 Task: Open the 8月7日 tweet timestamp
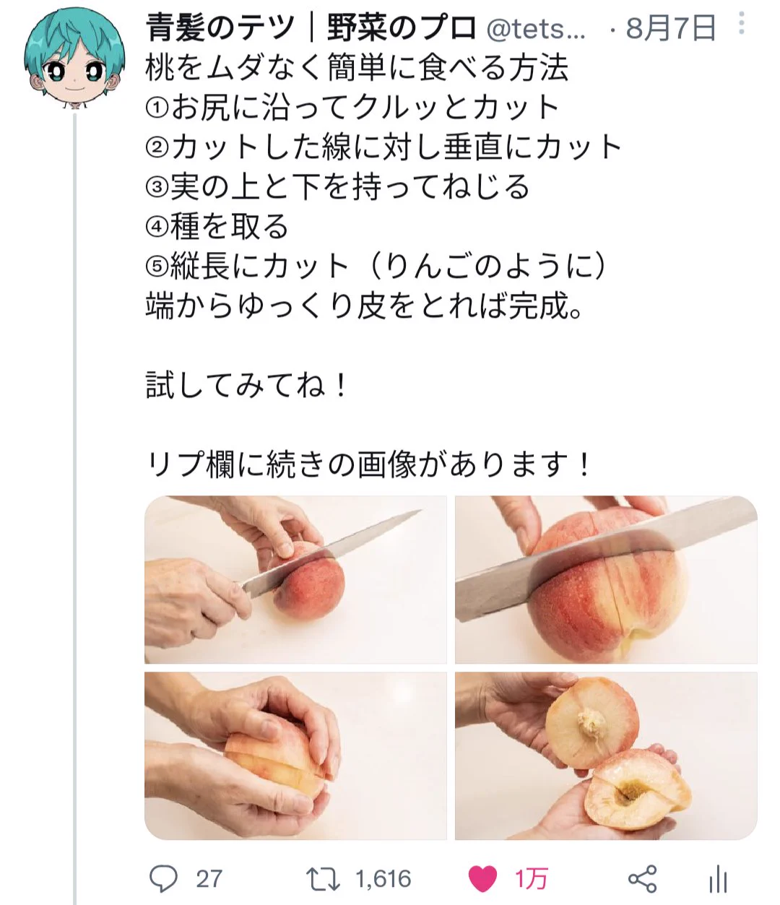tap(671, 28)
